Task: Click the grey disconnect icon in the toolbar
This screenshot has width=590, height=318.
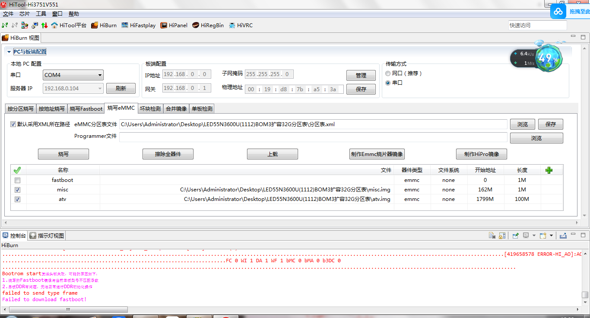Action: 15,25
